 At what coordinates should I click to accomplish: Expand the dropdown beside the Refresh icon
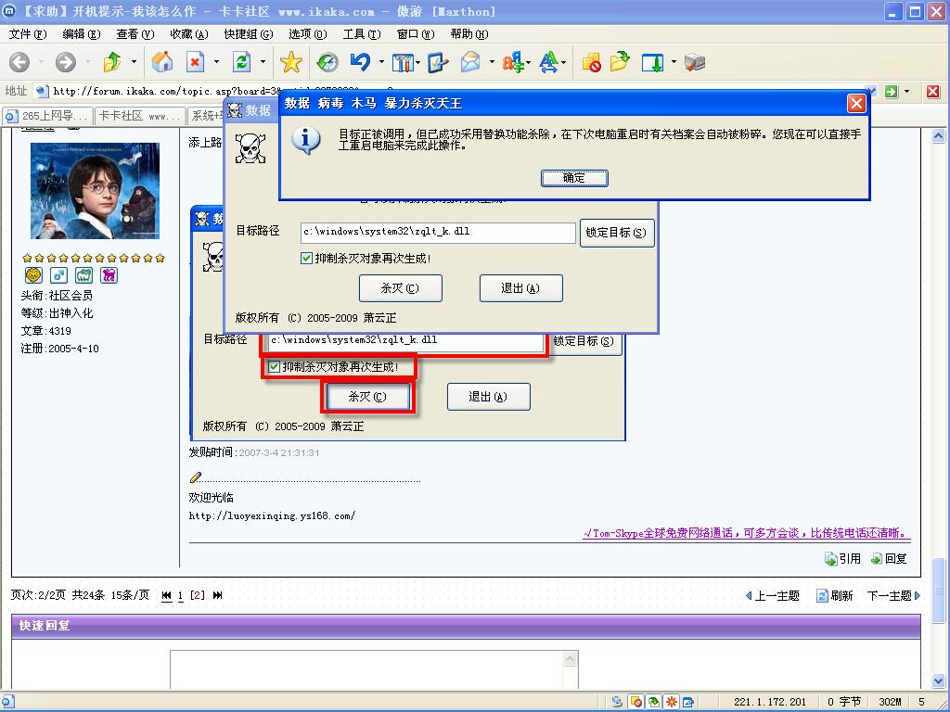[263, 62]
